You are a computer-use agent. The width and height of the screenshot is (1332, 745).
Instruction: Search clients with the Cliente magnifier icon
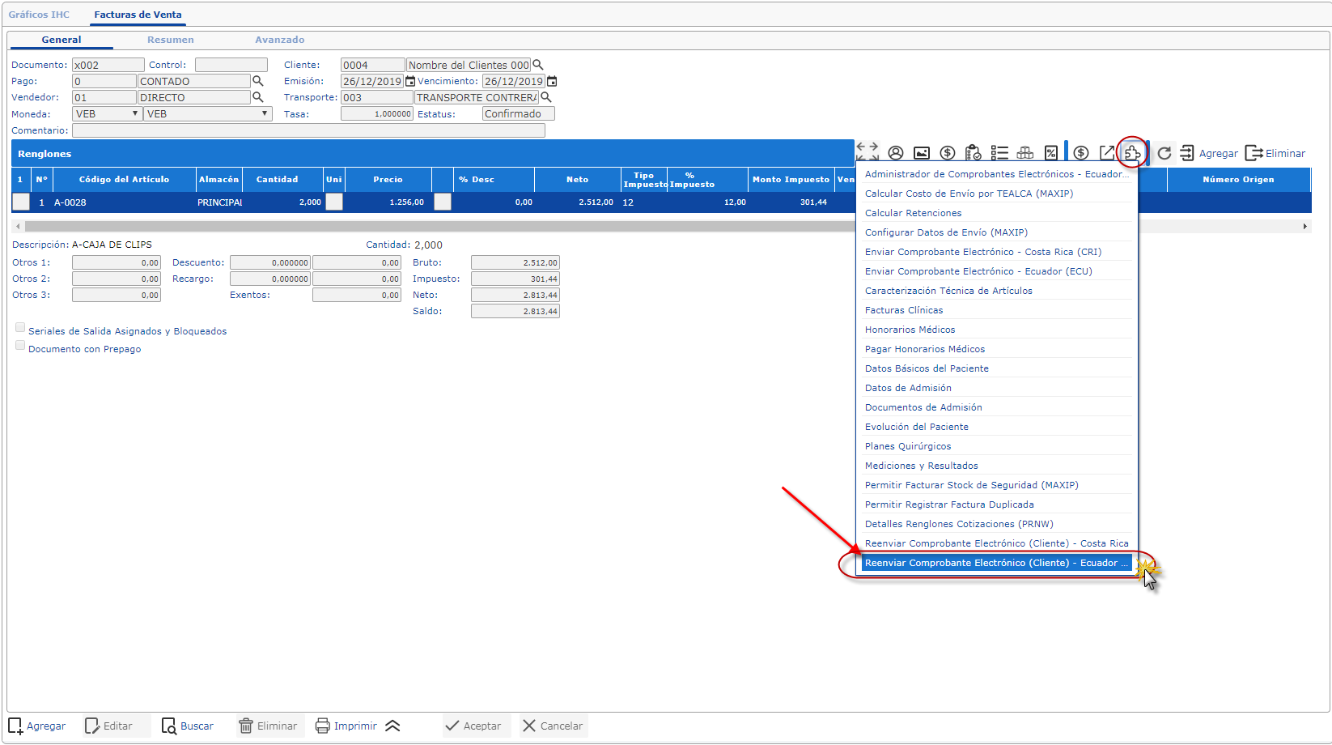pos(538,65)
